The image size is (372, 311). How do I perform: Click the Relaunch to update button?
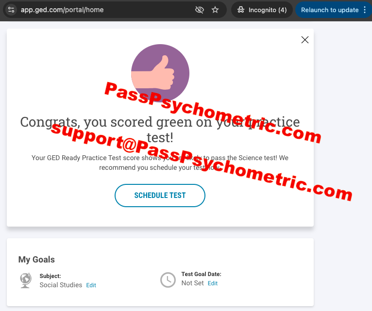(330, 10)
